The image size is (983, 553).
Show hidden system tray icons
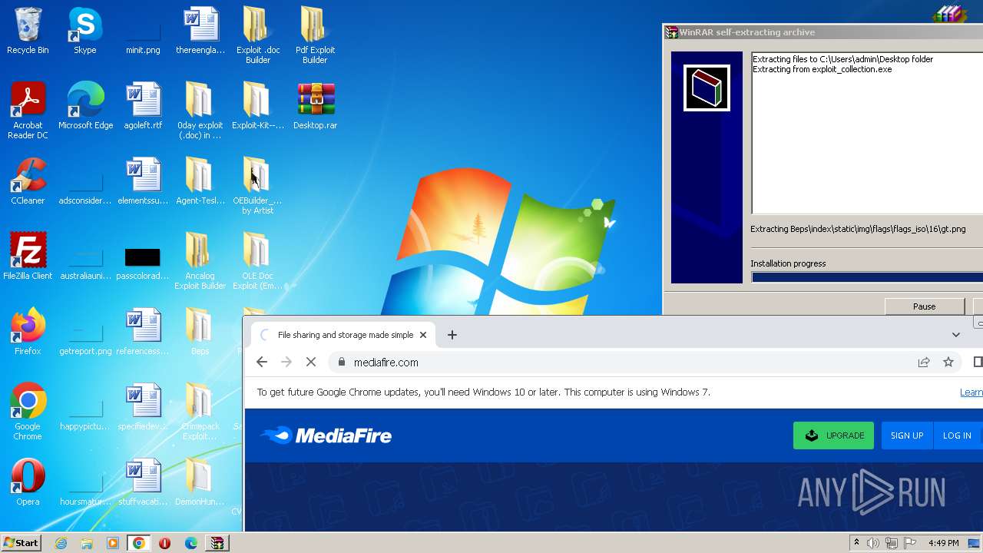point(856,543)
